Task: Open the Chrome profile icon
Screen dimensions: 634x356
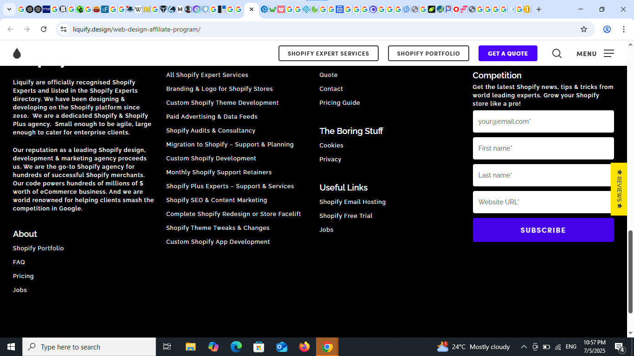Action: (x=607, y=29)
